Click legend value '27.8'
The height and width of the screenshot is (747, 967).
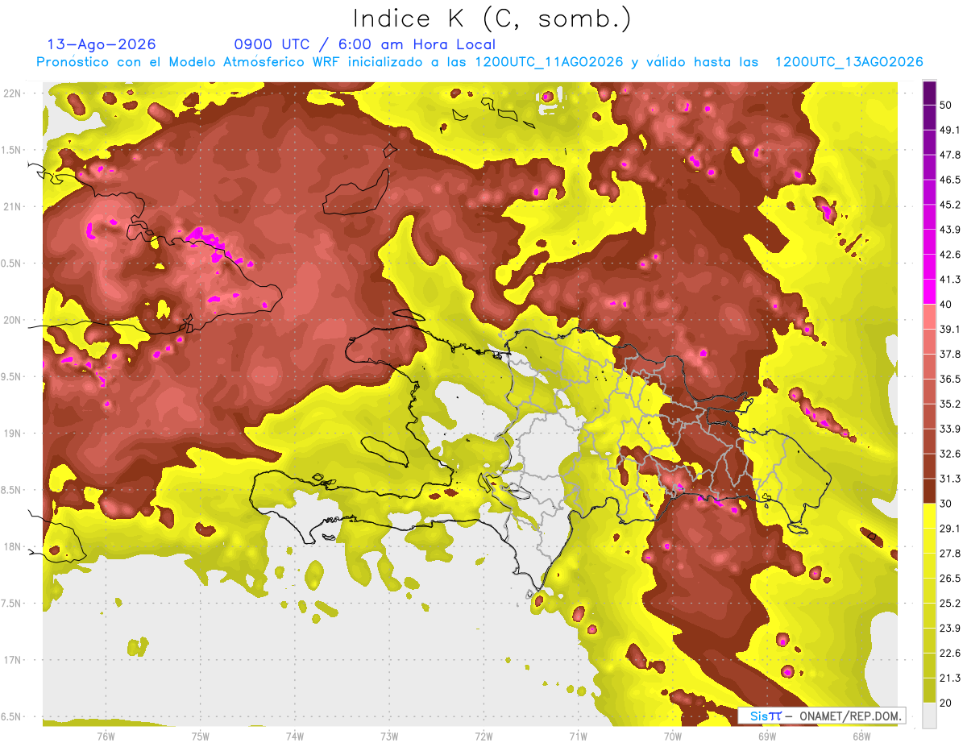pyautogui.click(x=949, y=553)
